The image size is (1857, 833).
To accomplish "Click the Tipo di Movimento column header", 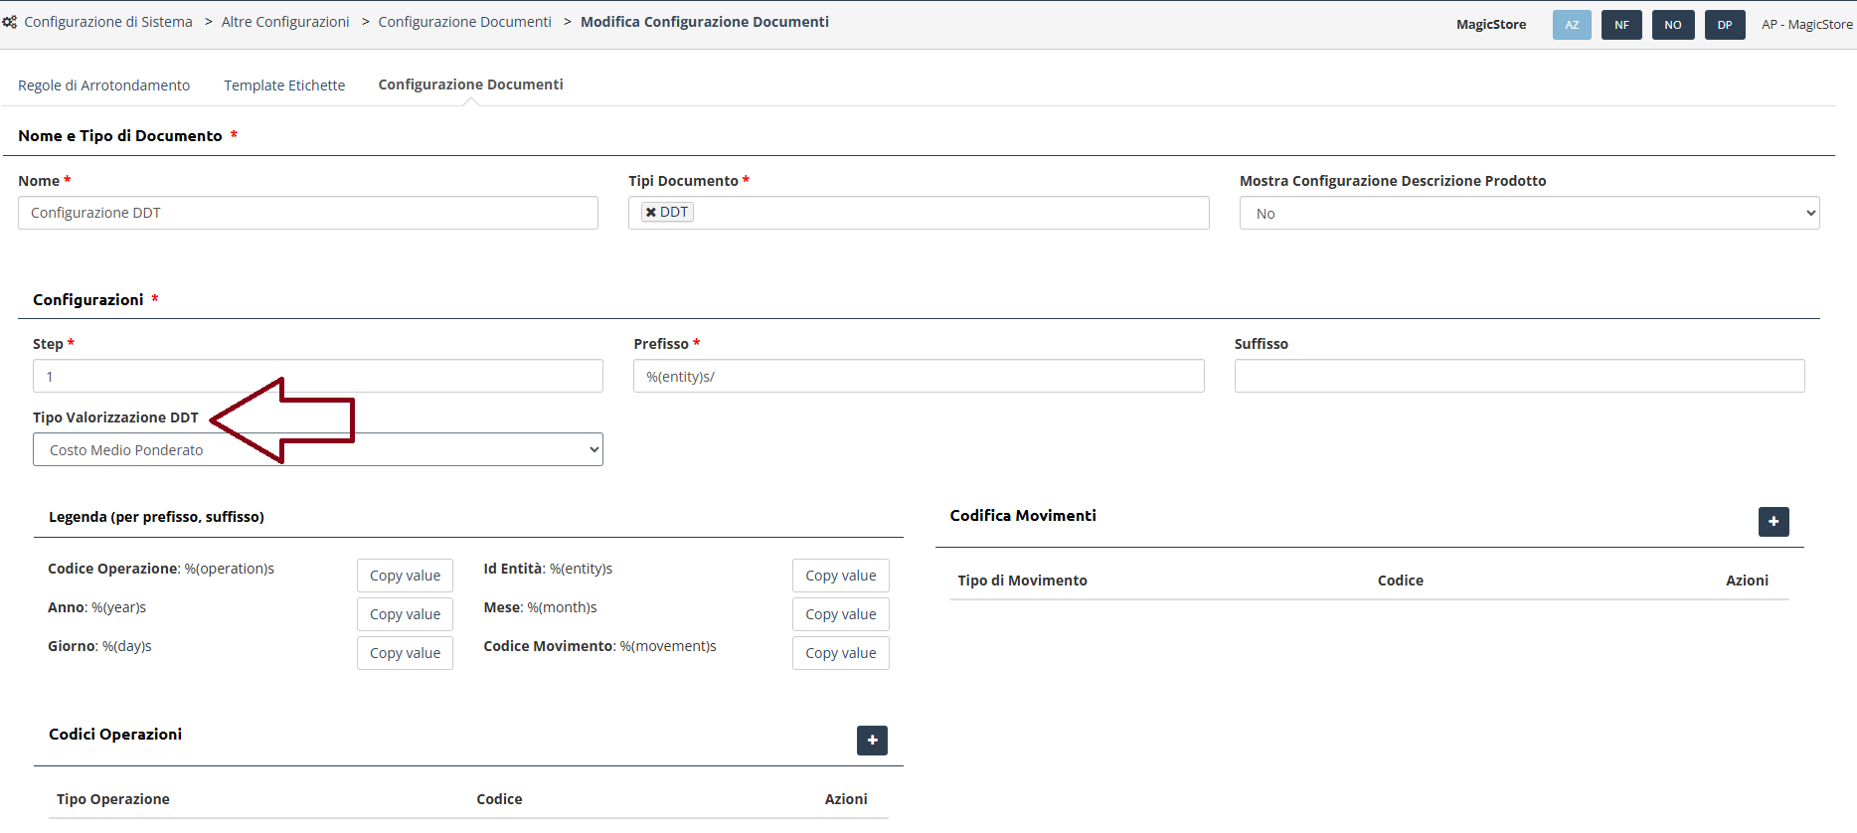I will click(x=1022, y=581).
